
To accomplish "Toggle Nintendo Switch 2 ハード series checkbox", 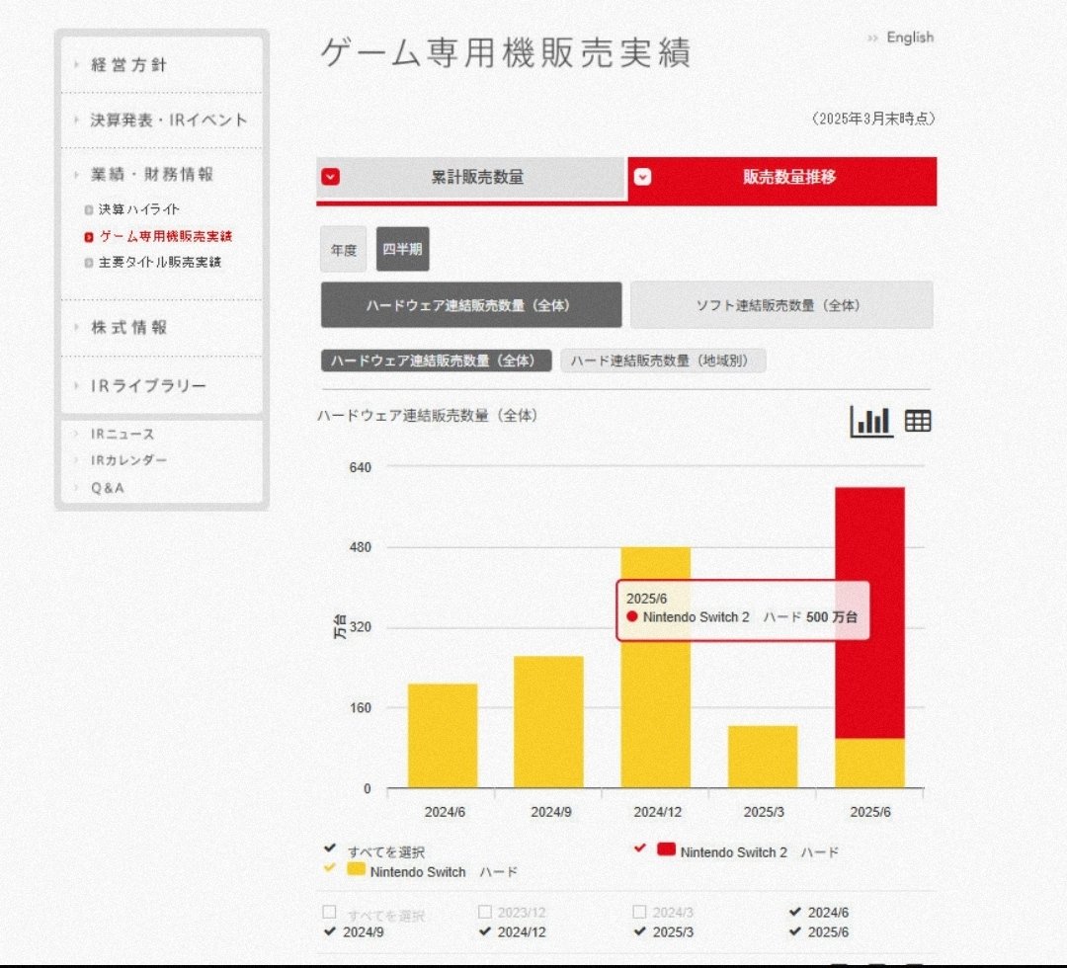I will point(639,848).
